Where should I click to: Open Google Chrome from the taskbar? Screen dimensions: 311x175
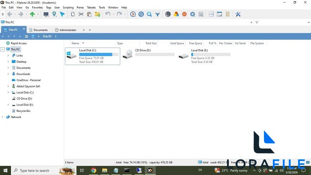coord(93,170)
